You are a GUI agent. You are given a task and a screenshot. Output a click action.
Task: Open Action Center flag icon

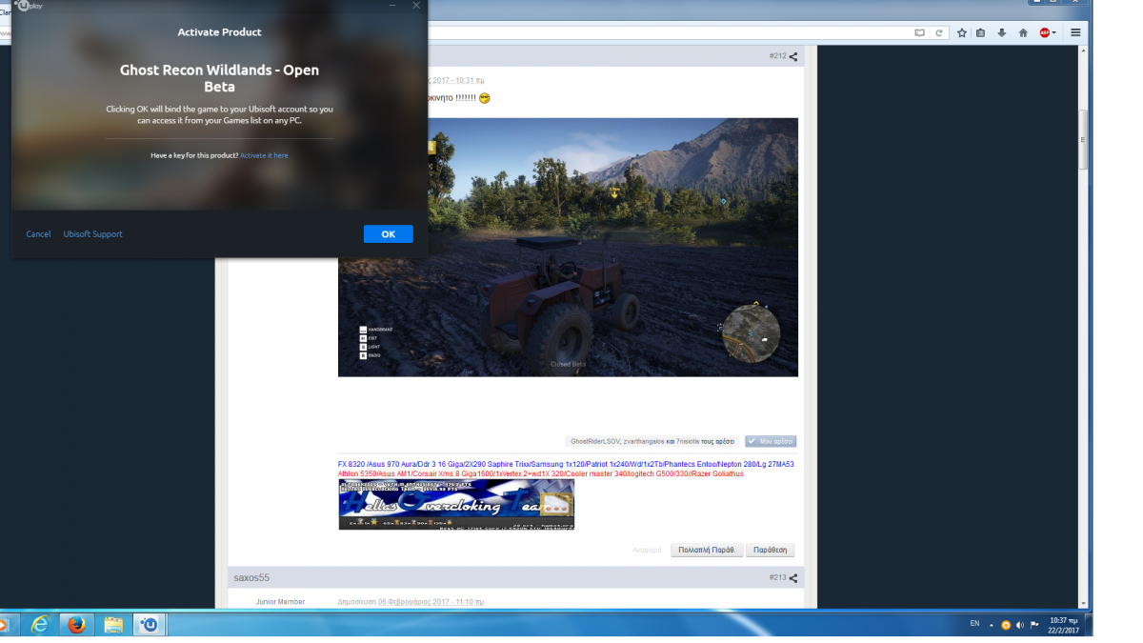click(1034, 625)
